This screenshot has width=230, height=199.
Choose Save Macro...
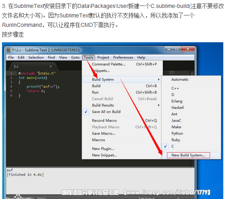pyautogui.click(x=122, y=133)
